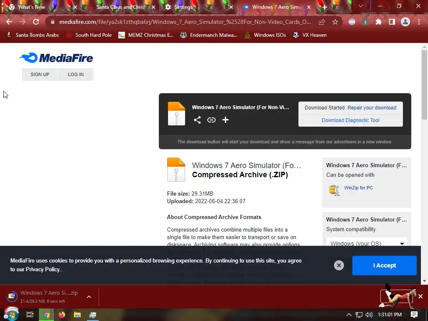Close the downloads bar
The image size is (428, 321).
coord(420,296)
